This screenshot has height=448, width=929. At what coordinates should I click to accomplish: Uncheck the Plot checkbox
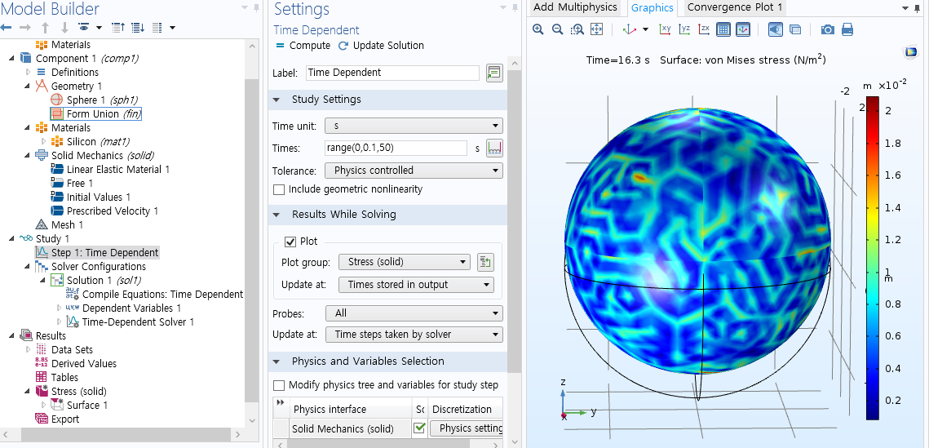click(x=290, y=242)
